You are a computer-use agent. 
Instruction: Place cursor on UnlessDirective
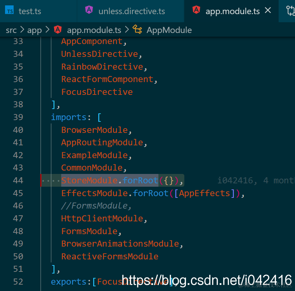[100, 54]
